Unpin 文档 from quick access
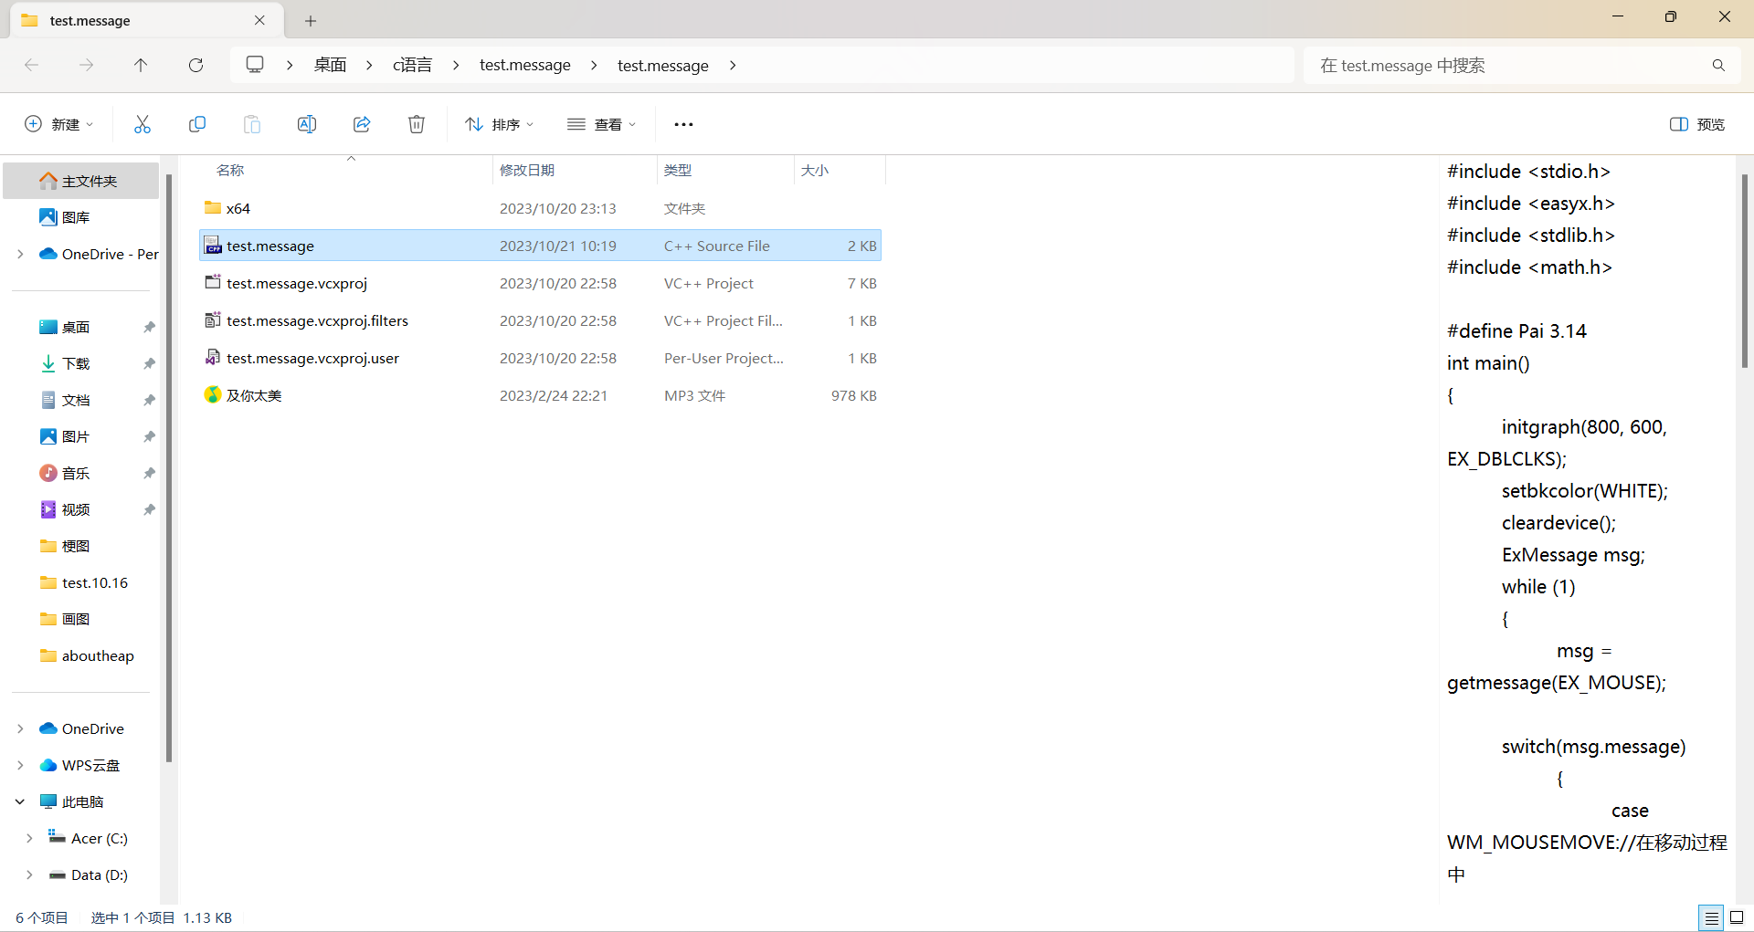This screenshot has height=932, width=1754. (149, 400)
